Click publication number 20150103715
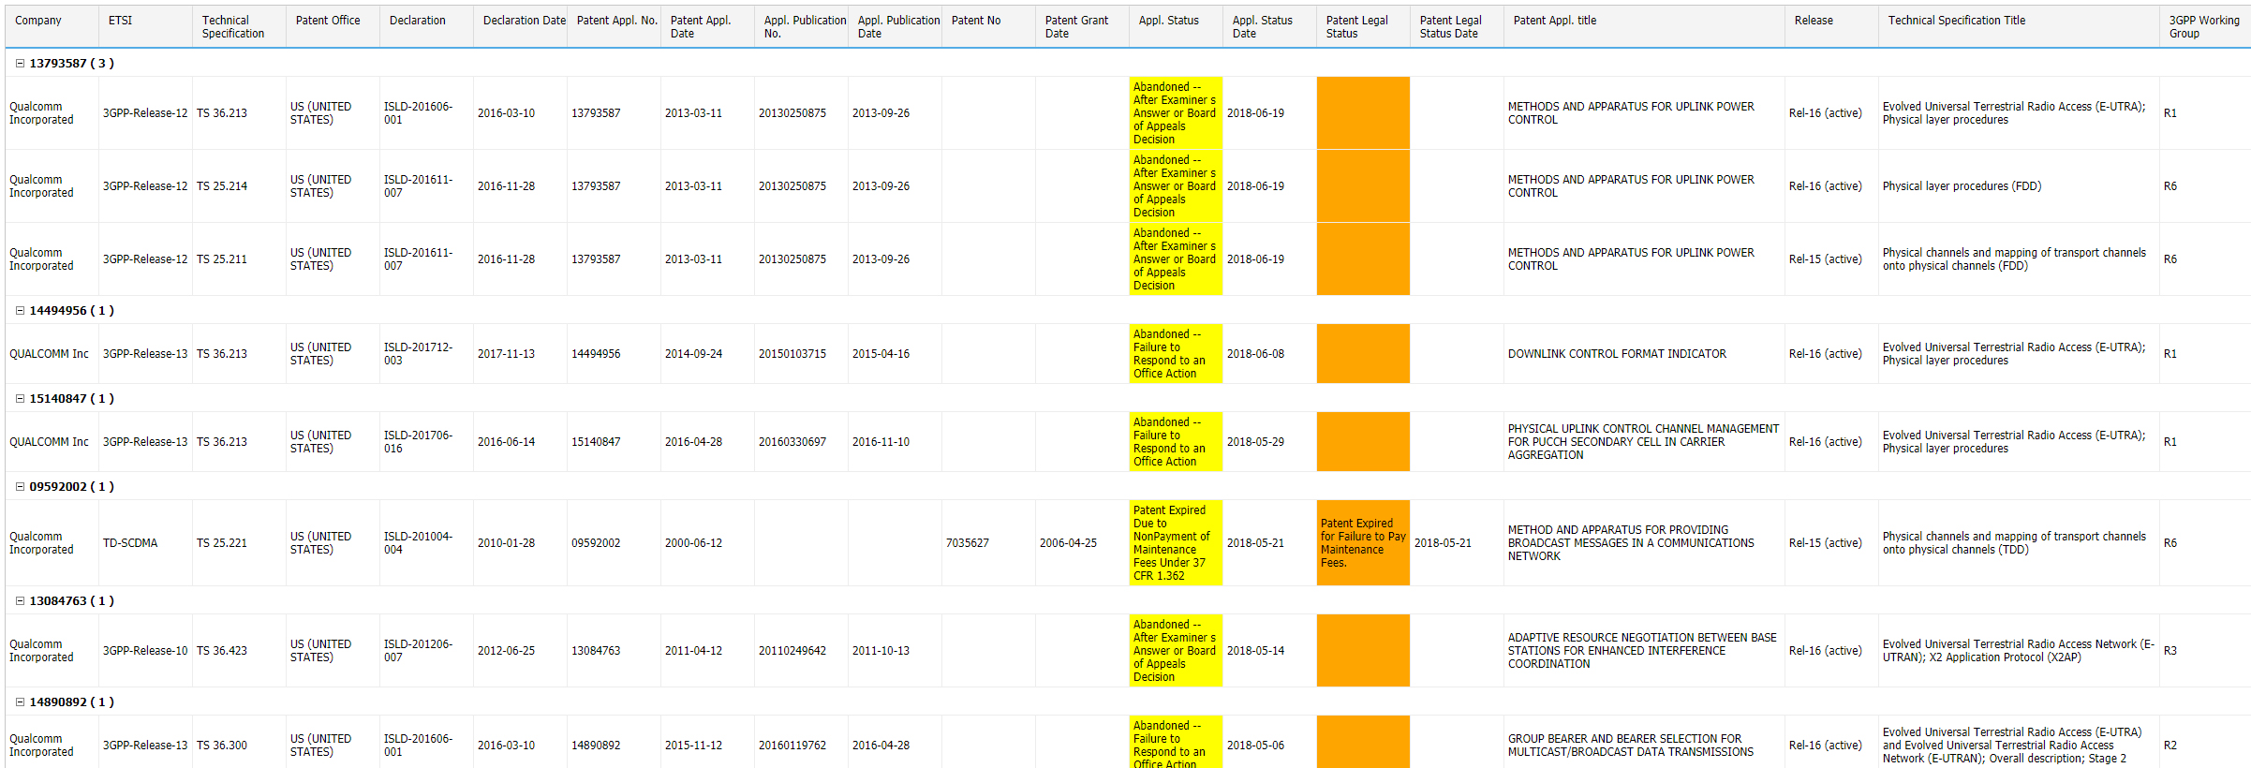 (x=792, y=354)
